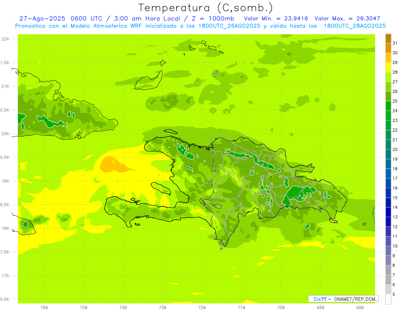This screenshot has height=312, width=404.
Task: Click the "18N" latitude label
Action: click(x=5, y=228)
